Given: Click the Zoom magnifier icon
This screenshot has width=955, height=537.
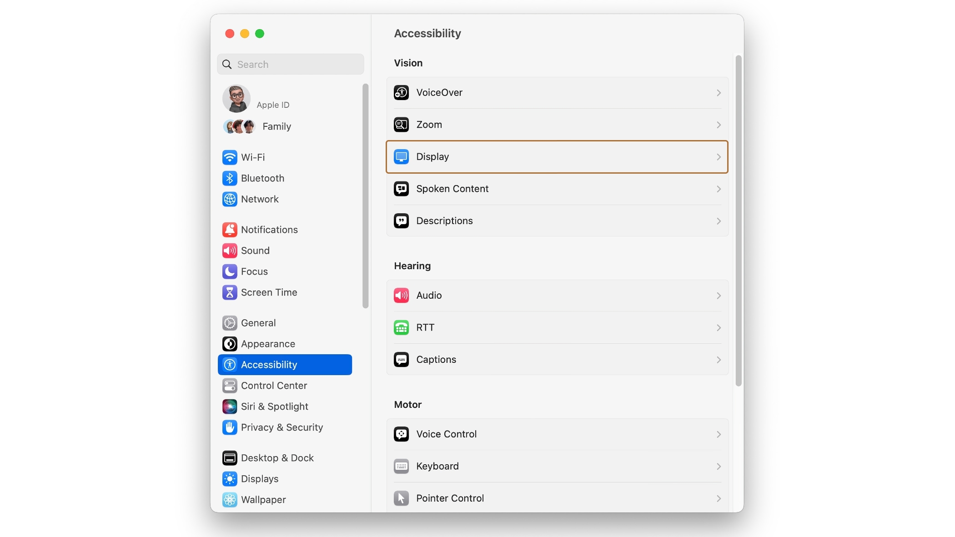Looking at the screenshot, I should pyautogui.click(x=401, y=125).
